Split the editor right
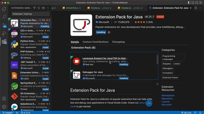204x114 pixels. click(x=196, y=8)
